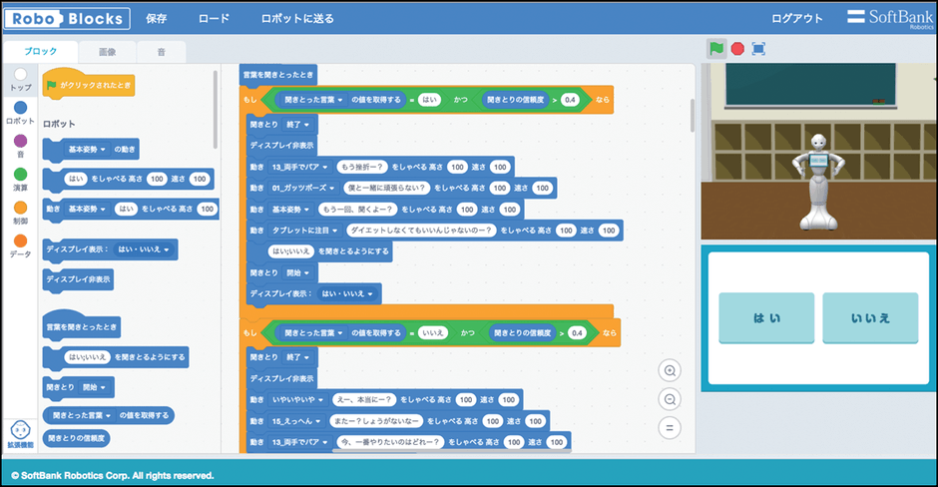938x487 pixels.
Task: Click the zoom out magnifier icon
Action: point(671,399)
